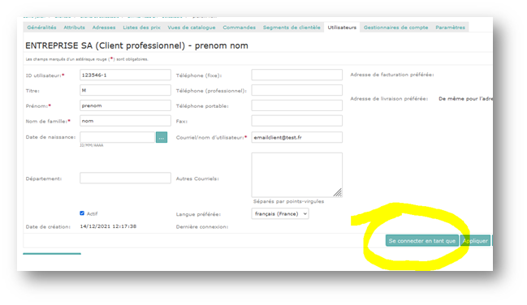Focus the ID utilisateur field
Screen dimensions: 527x305
[x=125, y=75]
